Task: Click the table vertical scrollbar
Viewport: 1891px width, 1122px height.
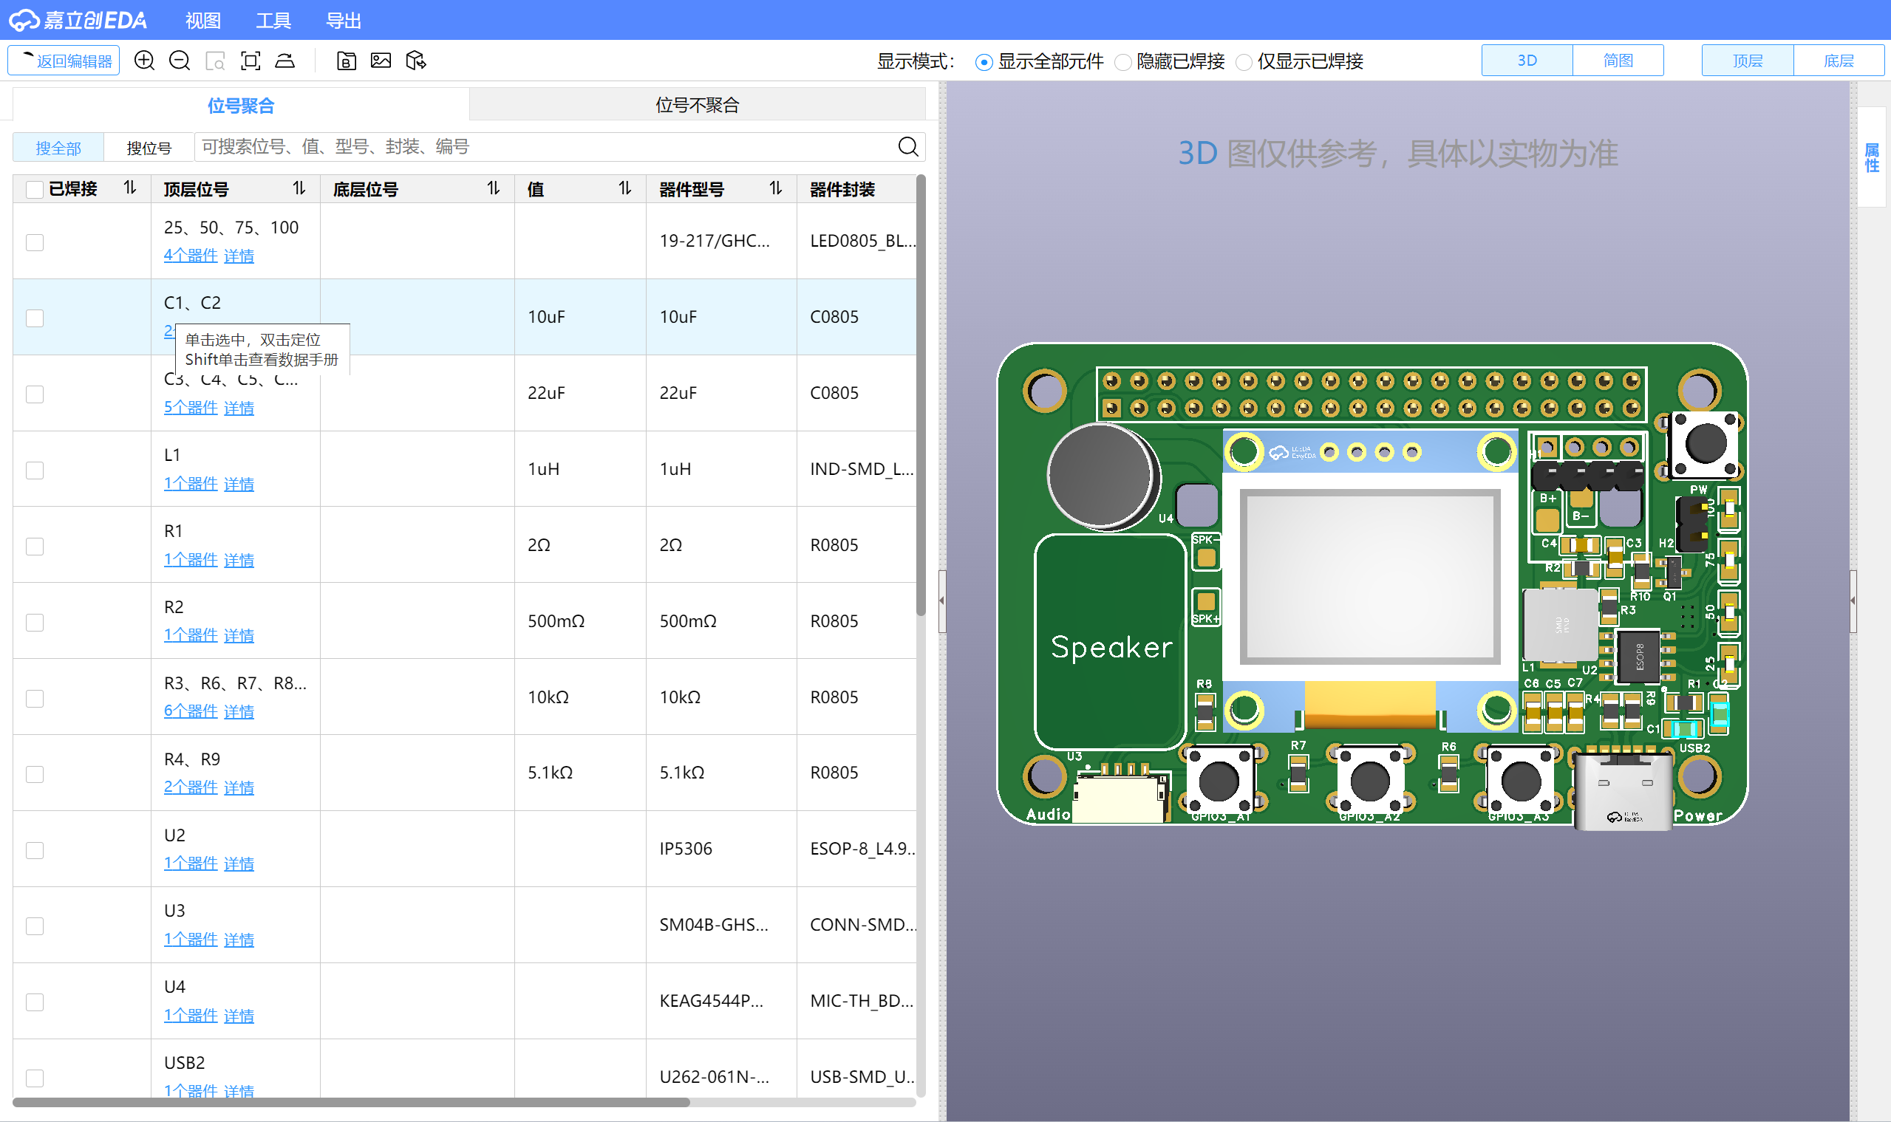Action: [x=921, y=395]
